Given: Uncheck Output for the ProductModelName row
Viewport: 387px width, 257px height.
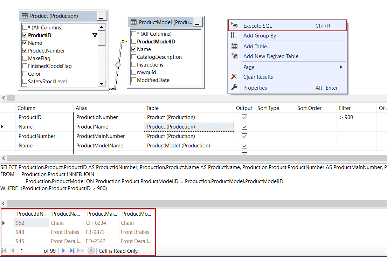Looking at the screenshot, I should pos(244,145).
